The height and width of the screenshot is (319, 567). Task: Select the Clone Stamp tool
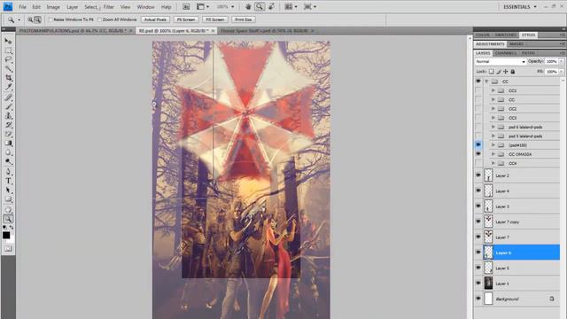8,116
